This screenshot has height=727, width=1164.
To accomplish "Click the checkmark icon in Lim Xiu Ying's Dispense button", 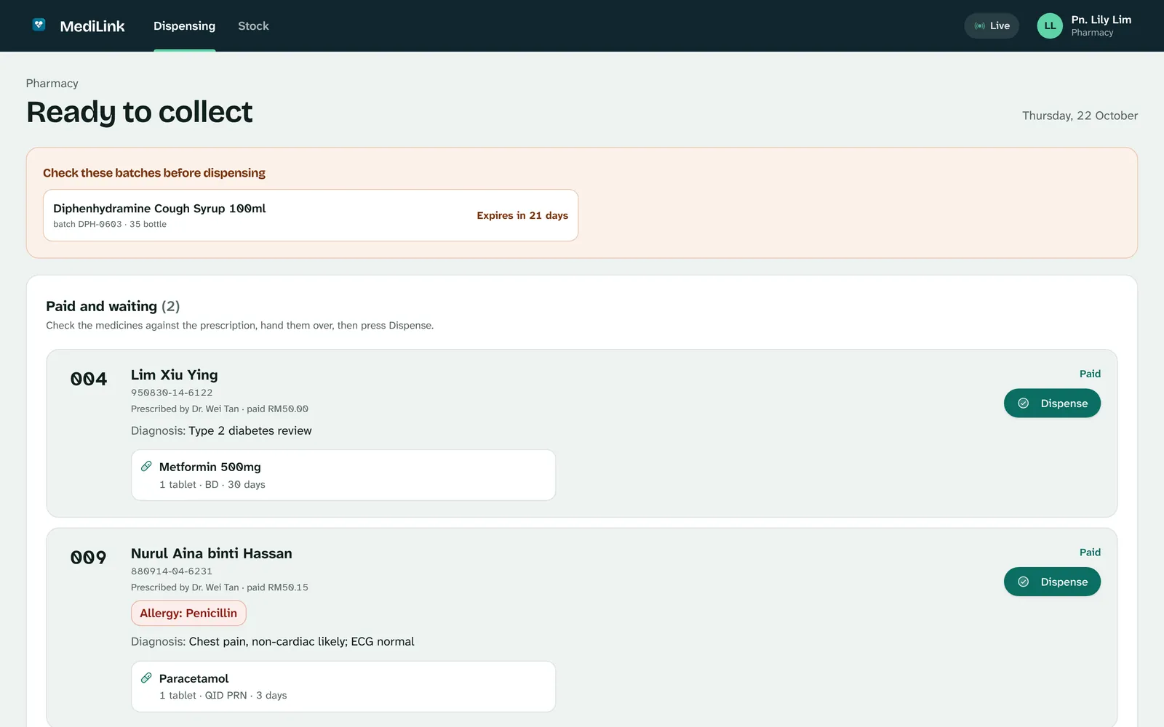I will coord(1023,403).
